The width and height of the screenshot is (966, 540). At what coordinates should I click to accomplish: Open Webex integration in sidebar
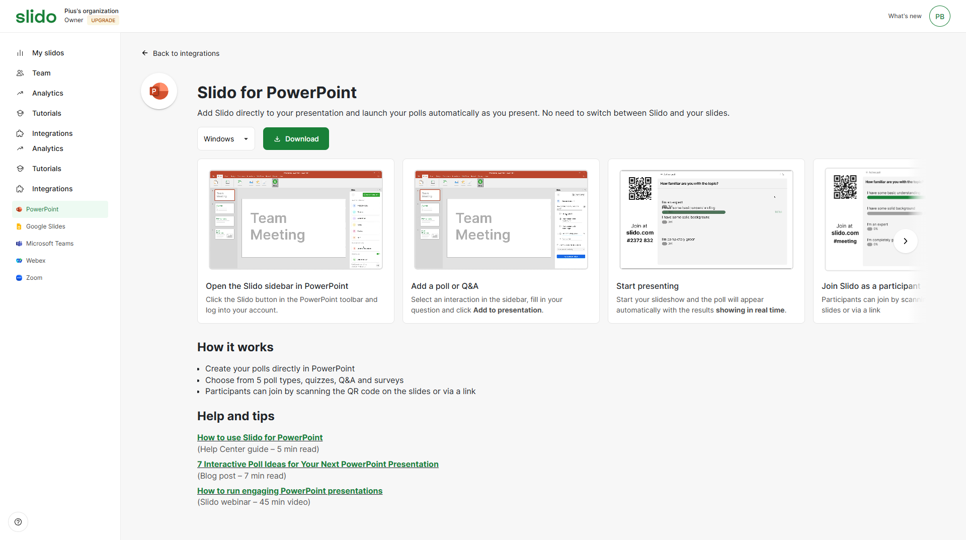point(36,261)
